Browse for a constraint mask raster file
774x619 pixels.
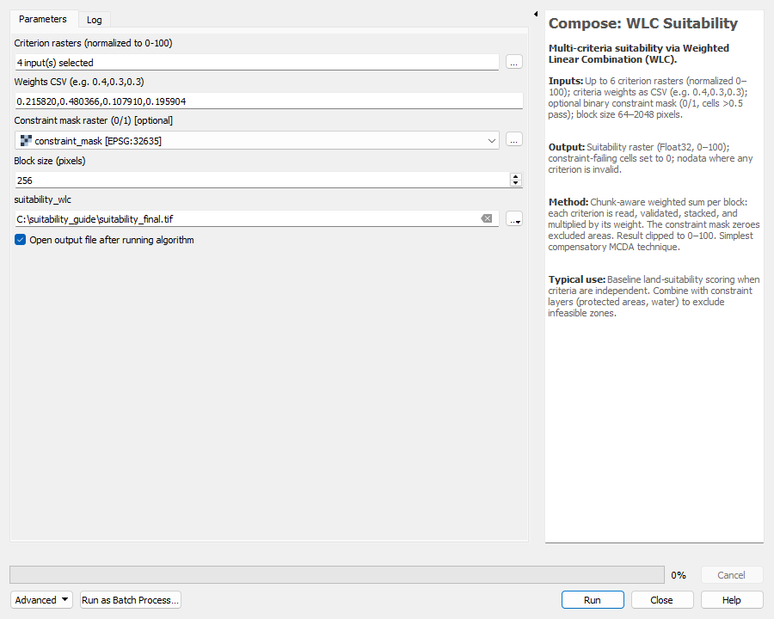point(514,140)
